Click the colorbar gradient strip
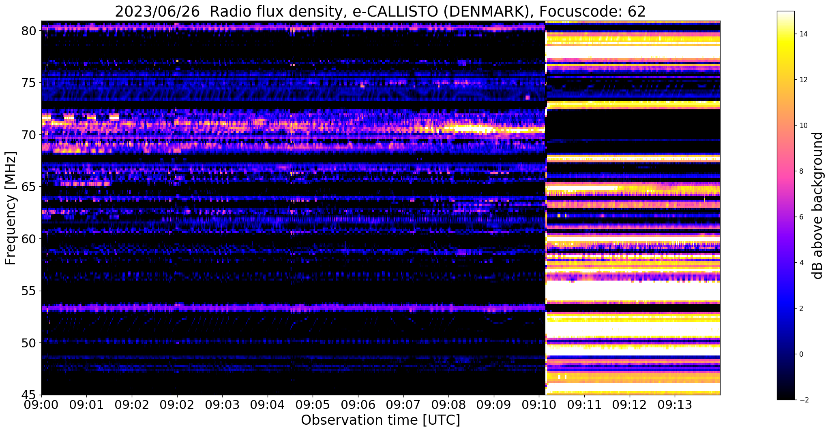This screenshot has width=830, height=432. [785, 205]
